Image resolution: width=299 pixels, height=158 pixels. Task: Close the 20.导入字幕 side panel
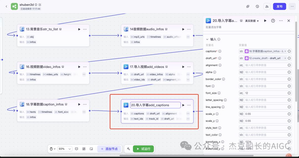tap(289, 20)
